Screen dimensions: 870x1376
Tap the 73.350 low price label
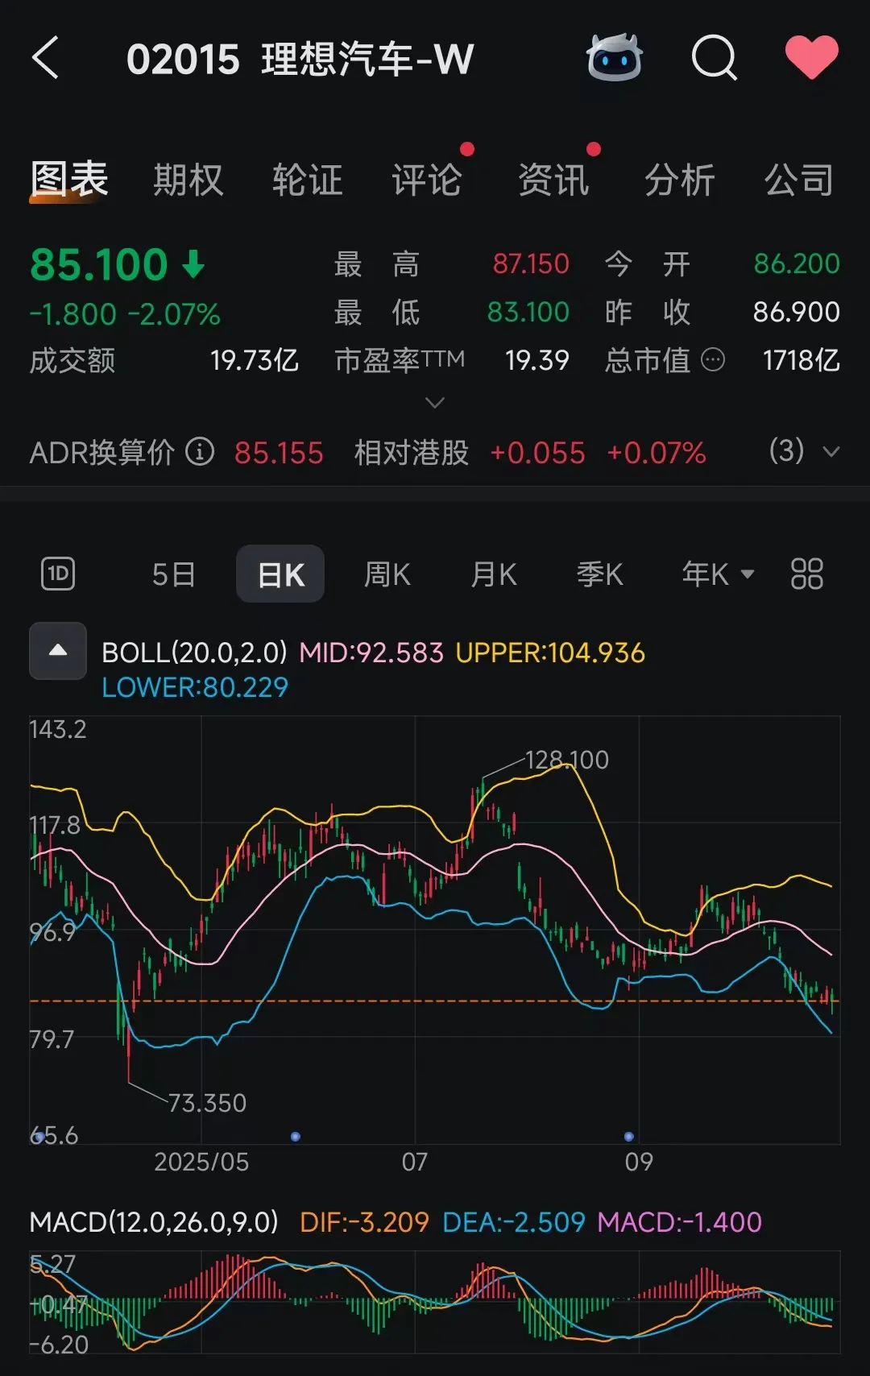click(x=207, y=1103)
